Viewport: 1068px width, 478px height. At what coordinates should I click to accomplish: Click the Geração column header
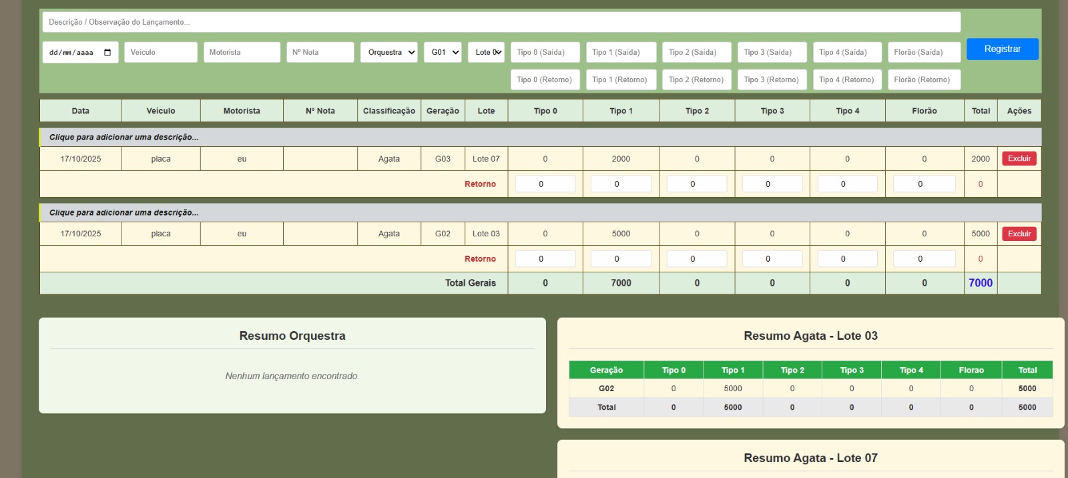[443, 111]
